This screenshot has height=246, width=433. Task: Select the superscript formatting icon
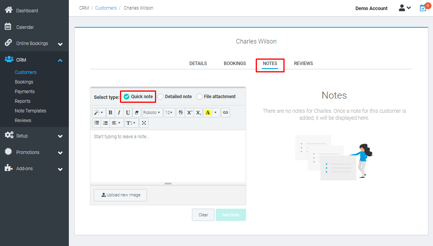(189, 112)
